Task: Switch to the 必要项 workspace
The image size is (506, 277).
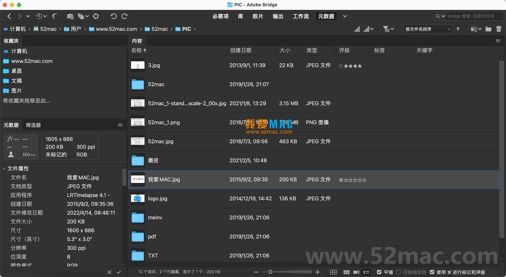Action: click(221, 16)
